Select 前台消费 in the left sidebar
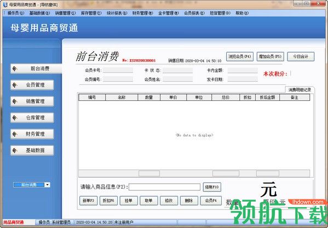 36,69
